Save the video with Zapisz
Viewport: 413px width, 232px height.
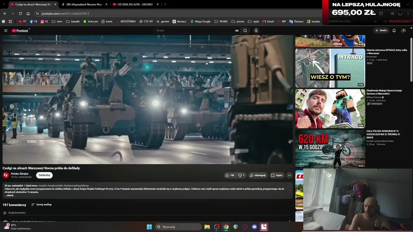[277, 175]
